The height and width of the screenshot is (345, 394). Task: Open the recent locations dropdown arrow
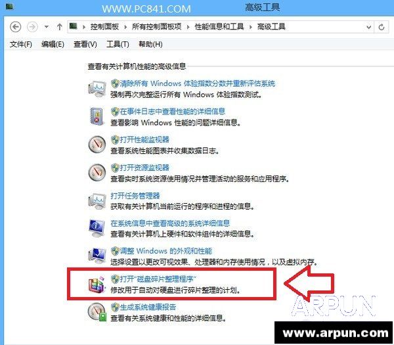(x=47, y=26)
